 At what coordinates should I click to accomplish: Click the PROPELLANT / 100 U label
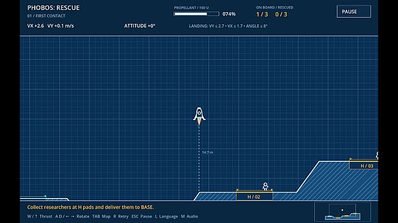191,7
